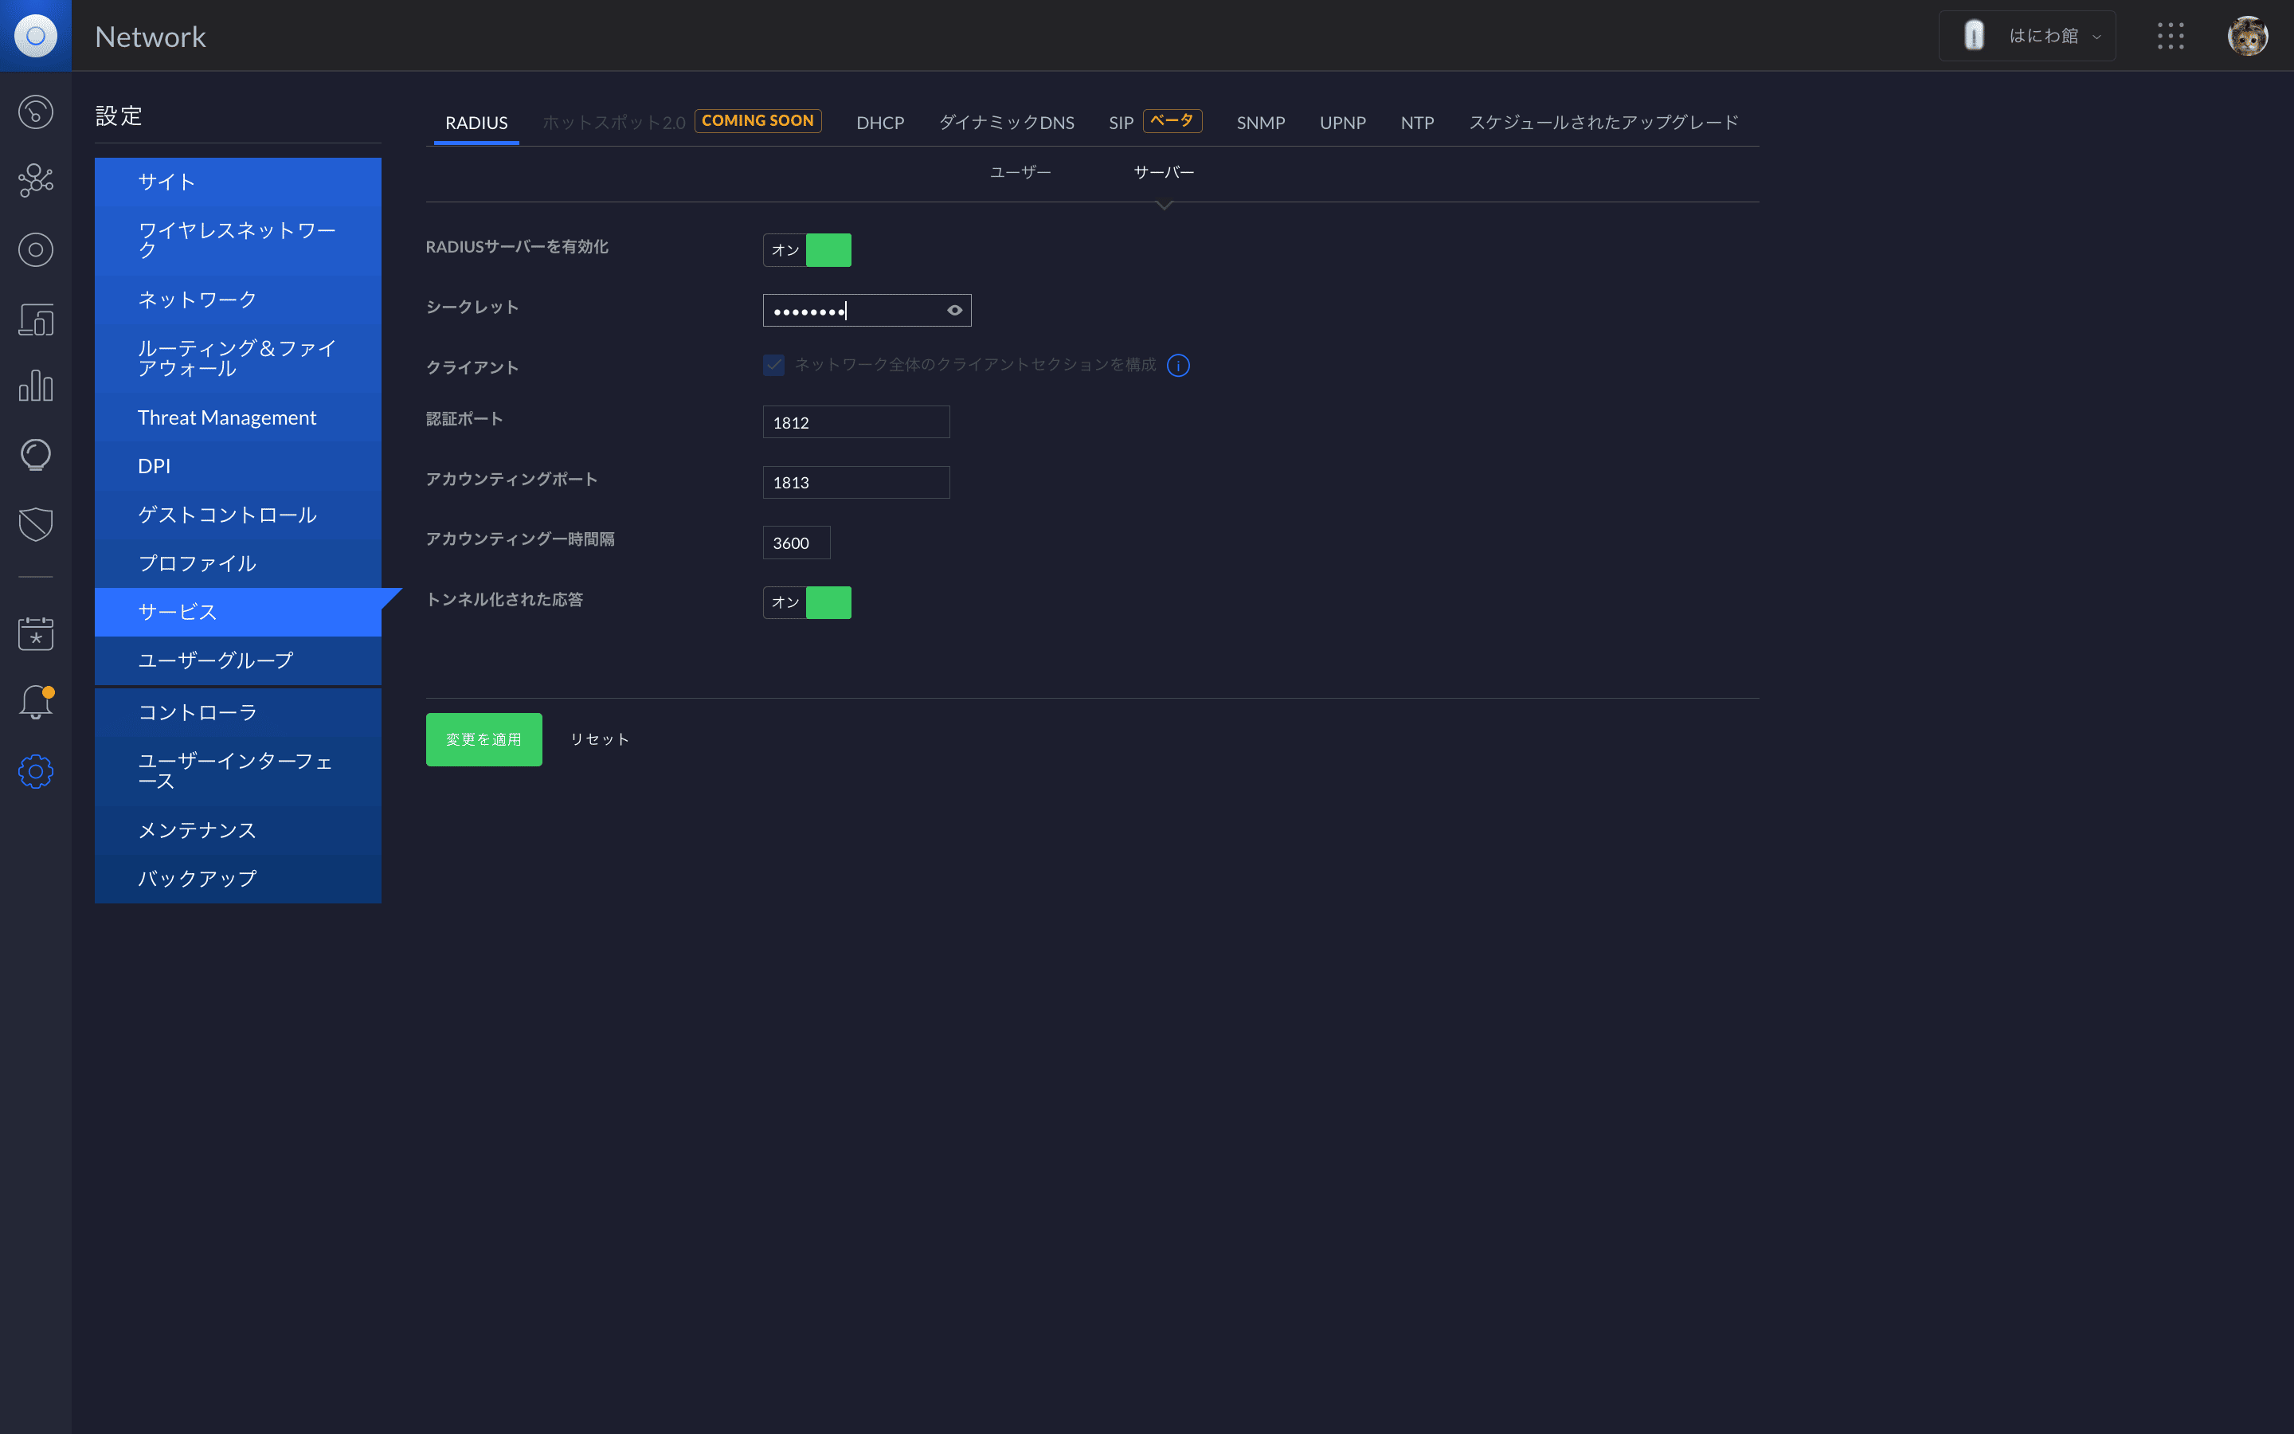The height and width of the screenshot is (1434, 2294).
Task: Open the スケジュールされたアップグレード tab
Action: pos(1603,123)
